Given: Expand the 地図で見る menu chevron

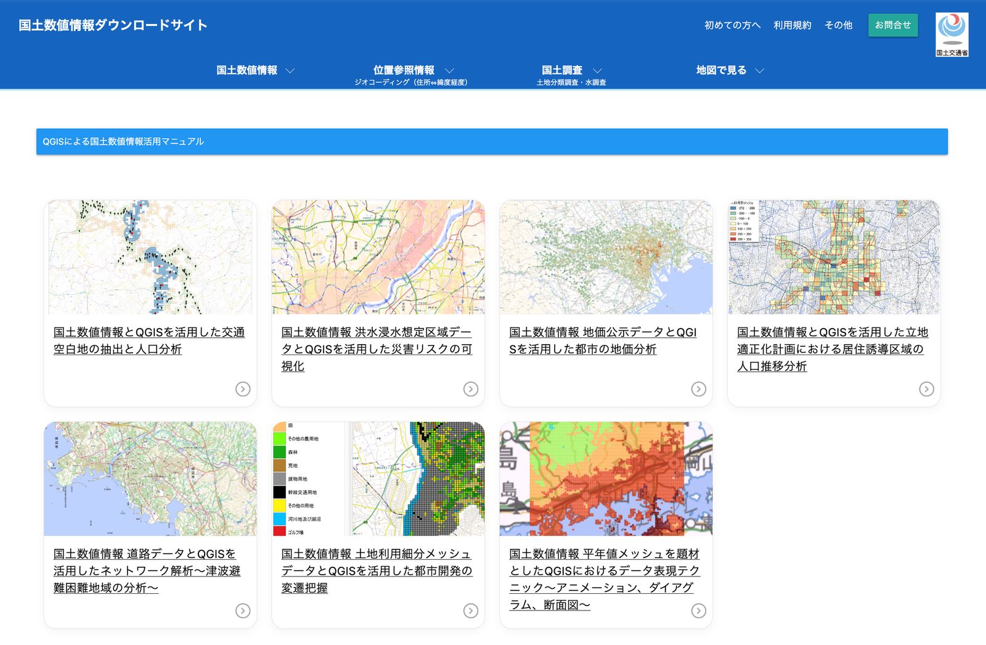Looking at the screenshot, I should click(759, 71).
